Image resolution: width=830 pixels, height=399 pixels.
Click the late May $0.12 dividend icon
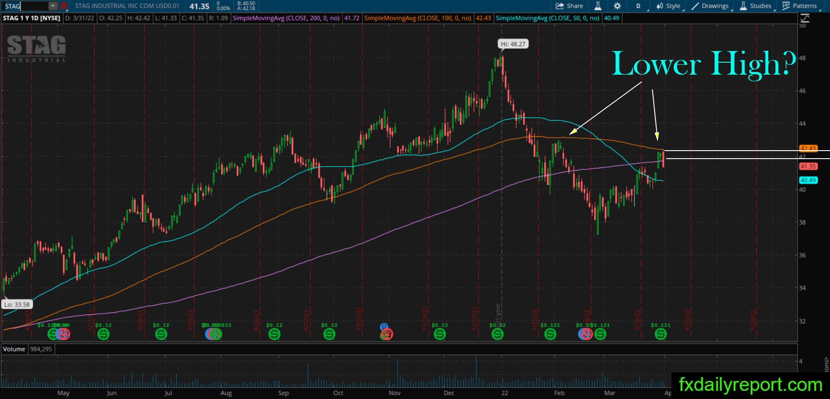tap(103, 334)
